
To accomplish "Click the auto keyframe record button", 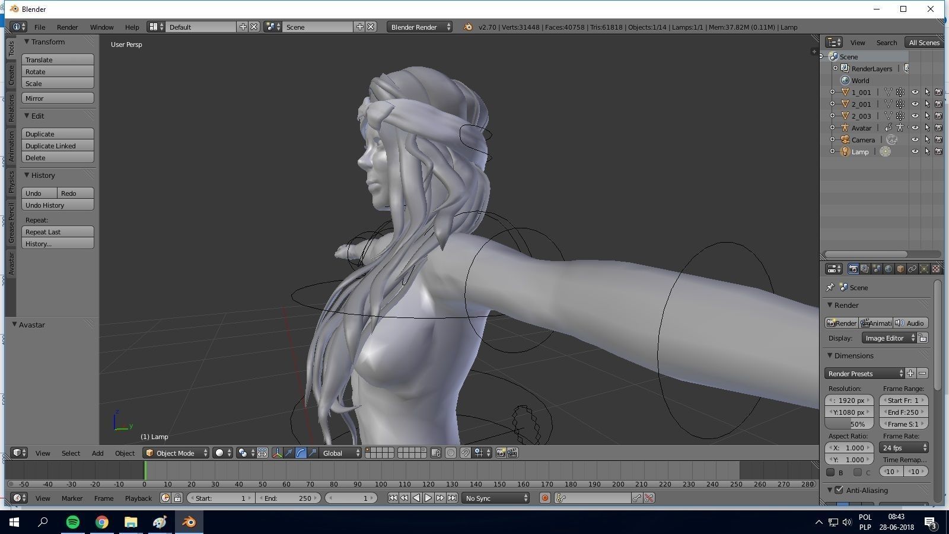I will coord(544,498).
